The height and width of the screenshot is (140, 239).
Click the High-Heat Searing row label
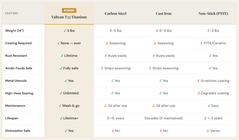pos(19,93)
